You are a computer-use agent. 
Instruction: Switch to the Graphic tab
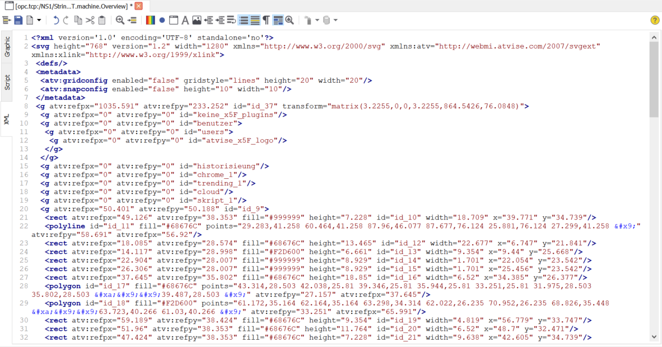coord(7,47)
